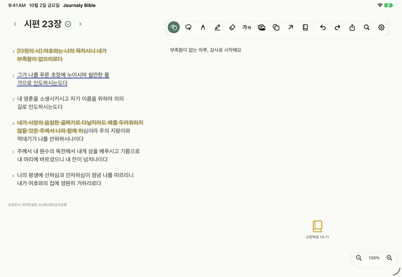
Task: Tap the copyright notice 성경전서 개역한글판
Action: (x=37, y=205)
